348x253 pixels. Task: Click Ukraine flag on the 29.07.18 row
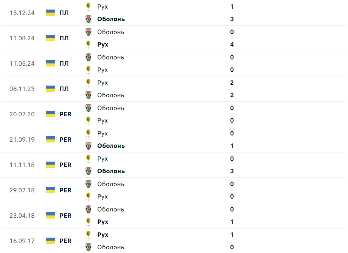click(x=50, y=190)
